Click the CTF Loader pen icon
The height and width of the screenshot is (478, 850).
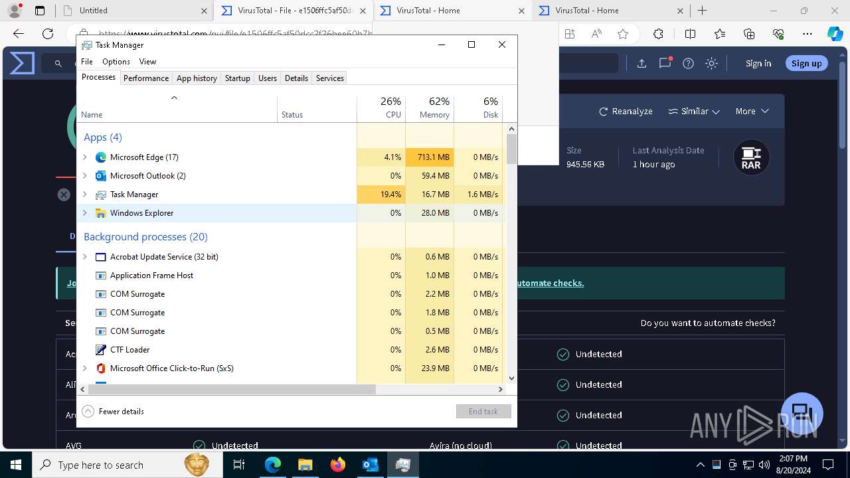click(101, 350)
